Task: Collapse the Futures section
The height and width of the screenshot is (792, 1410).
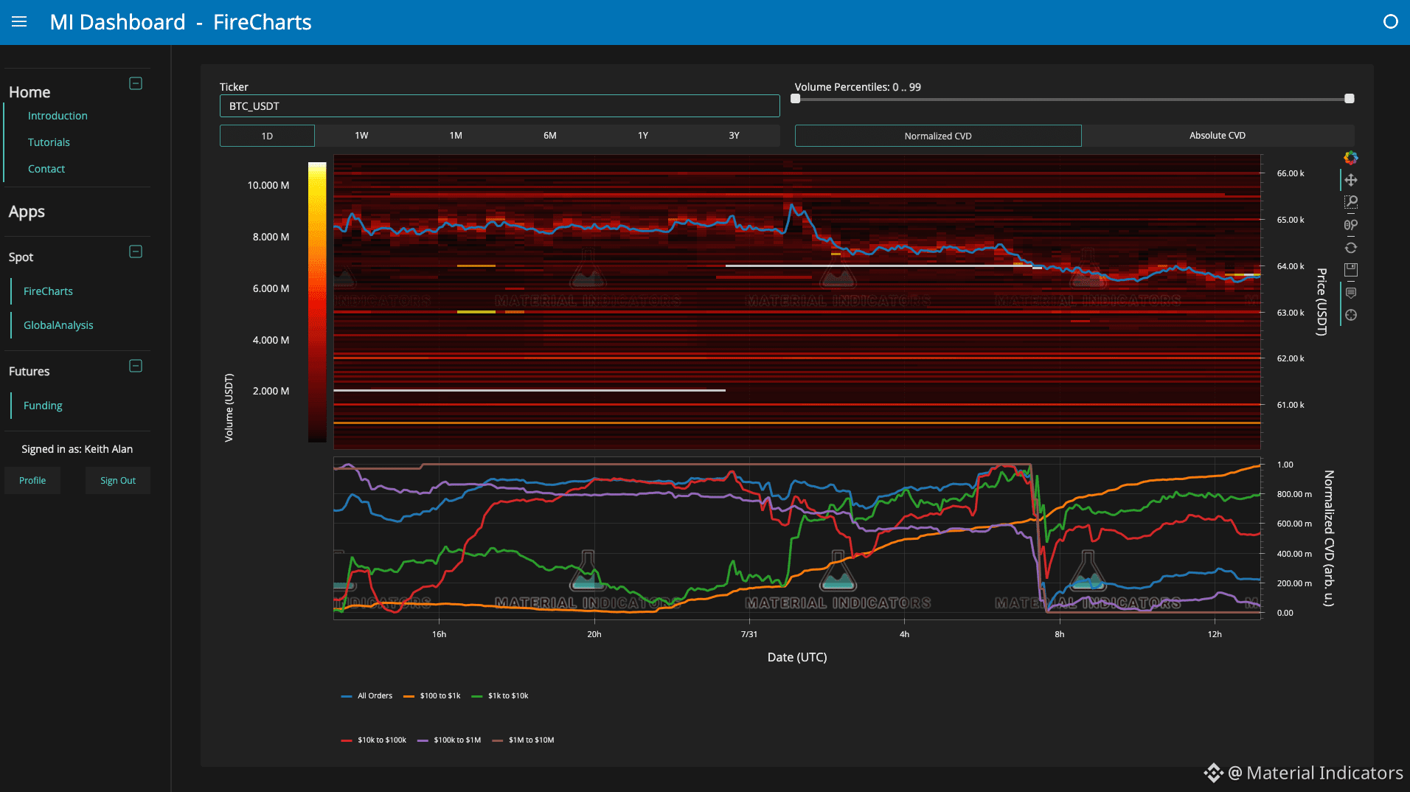Action: [x=136, y=366]
